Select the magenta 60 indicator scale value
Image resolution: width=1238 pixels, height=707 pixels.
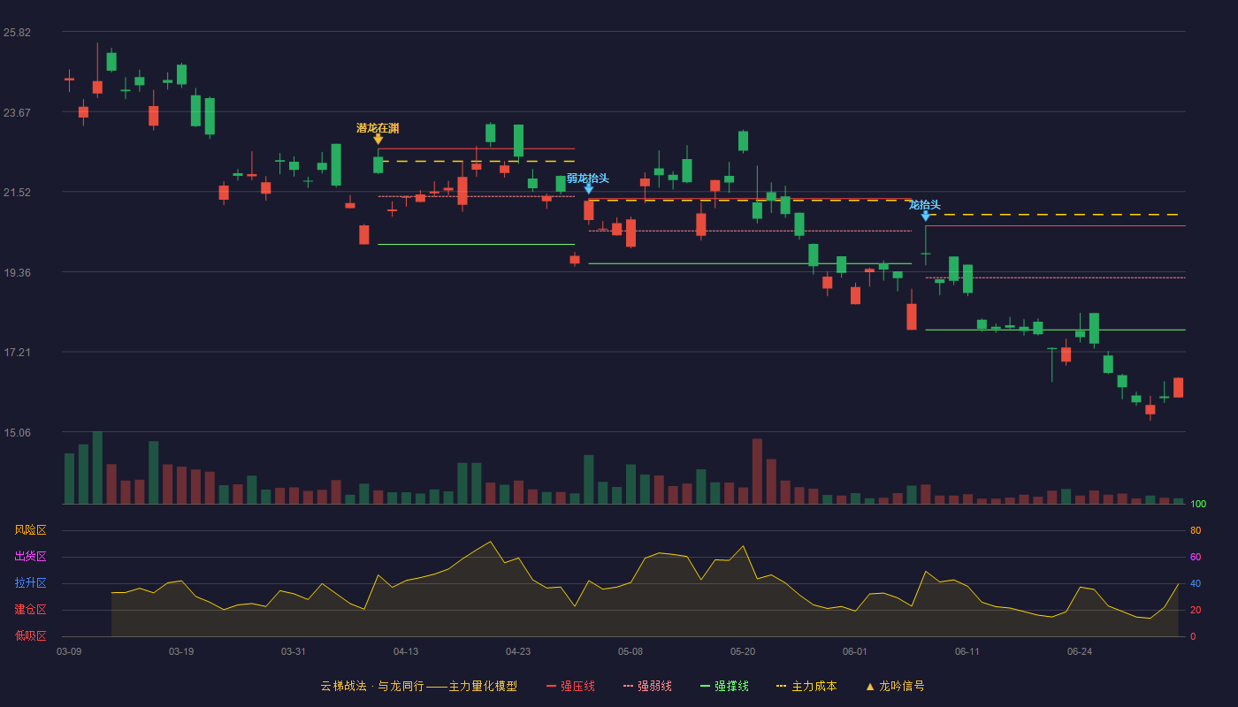click(1196, 557)
